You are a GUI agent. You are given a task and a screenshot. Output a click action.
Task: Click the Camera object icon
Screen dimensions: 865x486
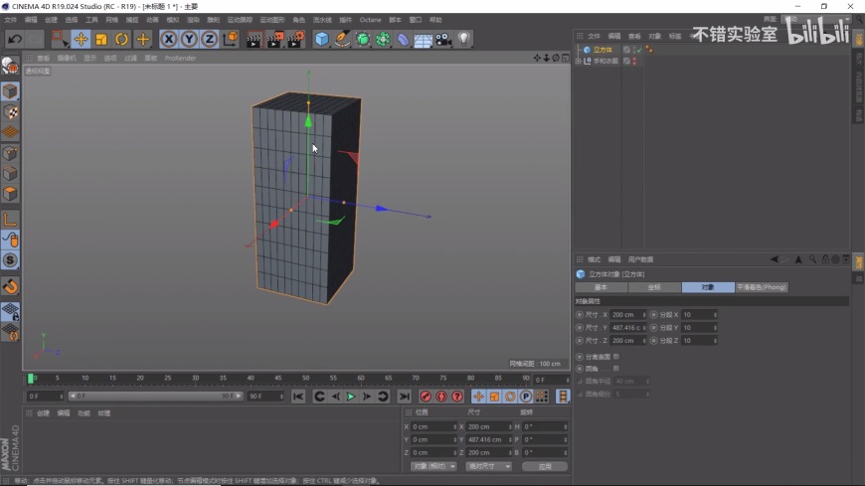click(x=443, y=39)
